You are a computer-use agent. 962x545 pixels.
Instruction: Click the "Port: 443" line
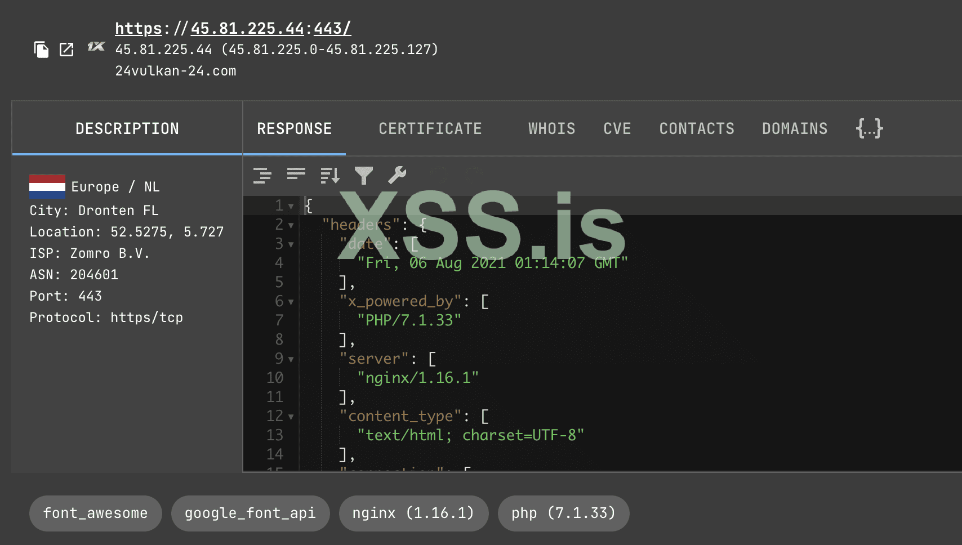pos(66,296)
